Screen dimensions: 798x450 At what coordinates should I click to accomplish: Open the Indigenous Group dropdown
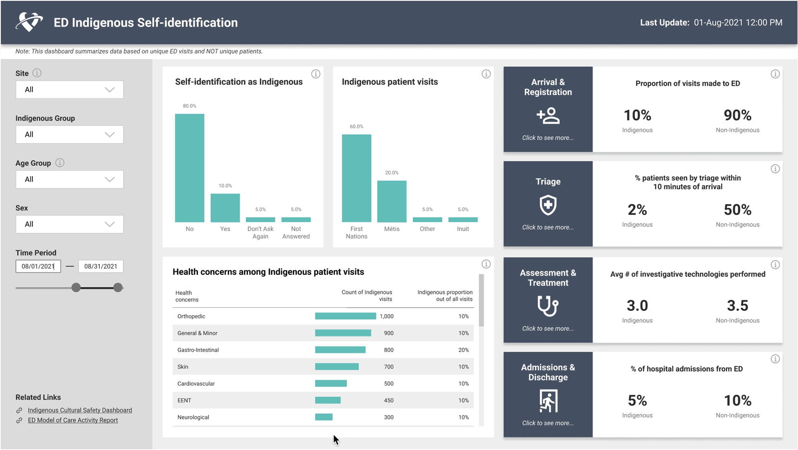tap(69, 135)
